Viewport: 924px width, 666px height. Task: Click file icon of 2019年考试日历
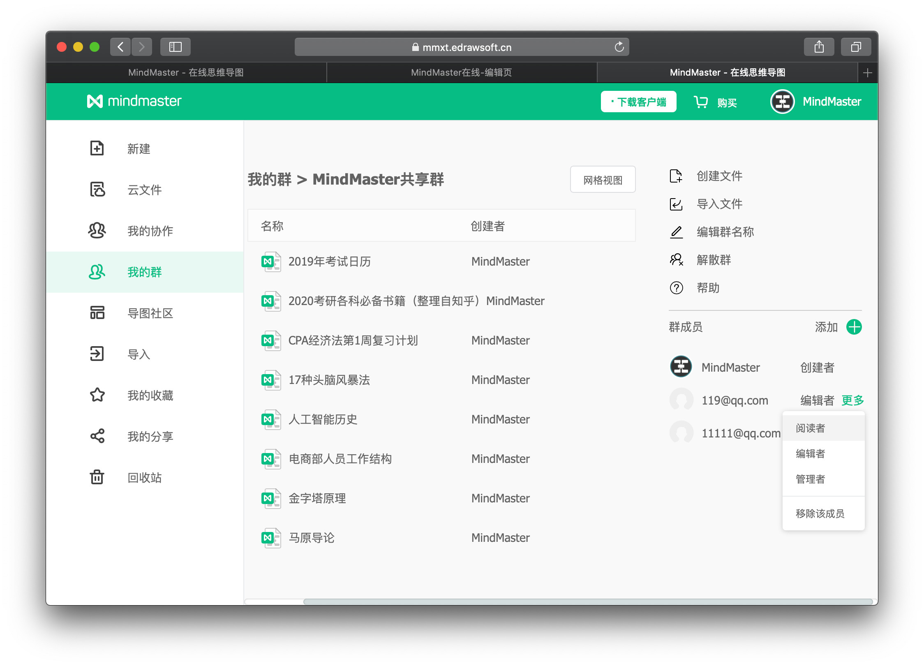271,261
